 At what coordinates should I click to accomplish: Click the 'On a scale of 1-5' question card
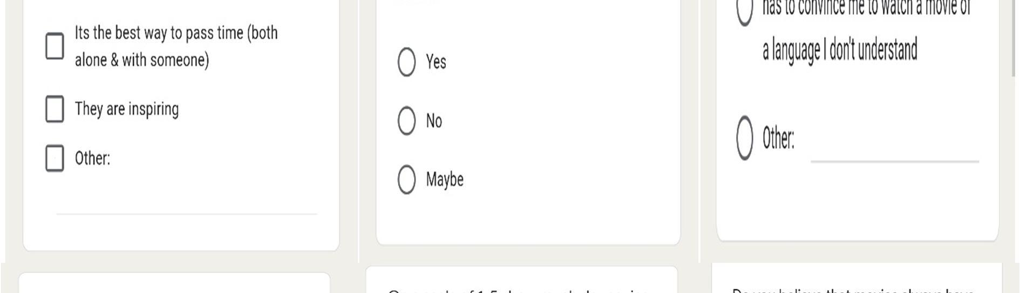(x=522, y=280)
